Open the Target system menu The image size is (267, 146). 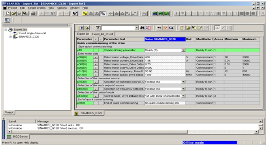(x=37, y=8)
